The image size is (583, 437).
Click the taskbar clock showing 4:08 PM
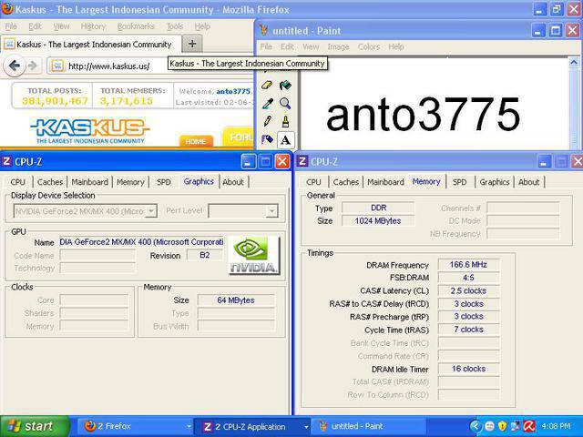pos(557,426)
